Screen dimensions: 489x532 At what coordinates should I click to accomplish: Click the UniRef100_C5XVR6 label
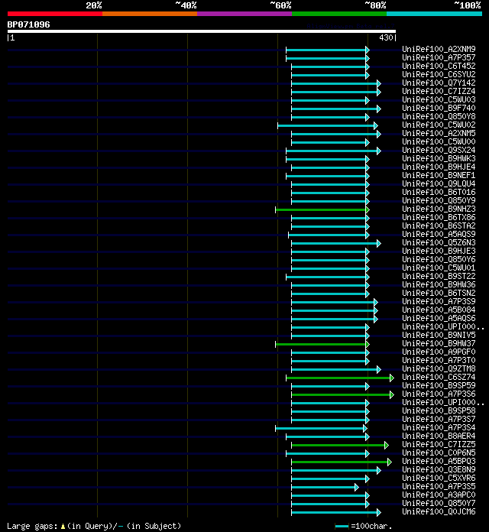click(439, 478)
